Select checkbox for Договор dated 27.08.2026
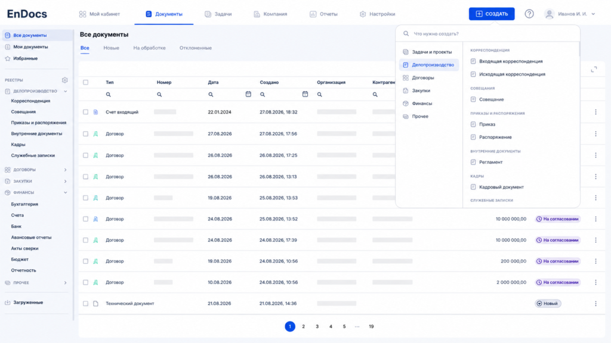 coord(86,134)
